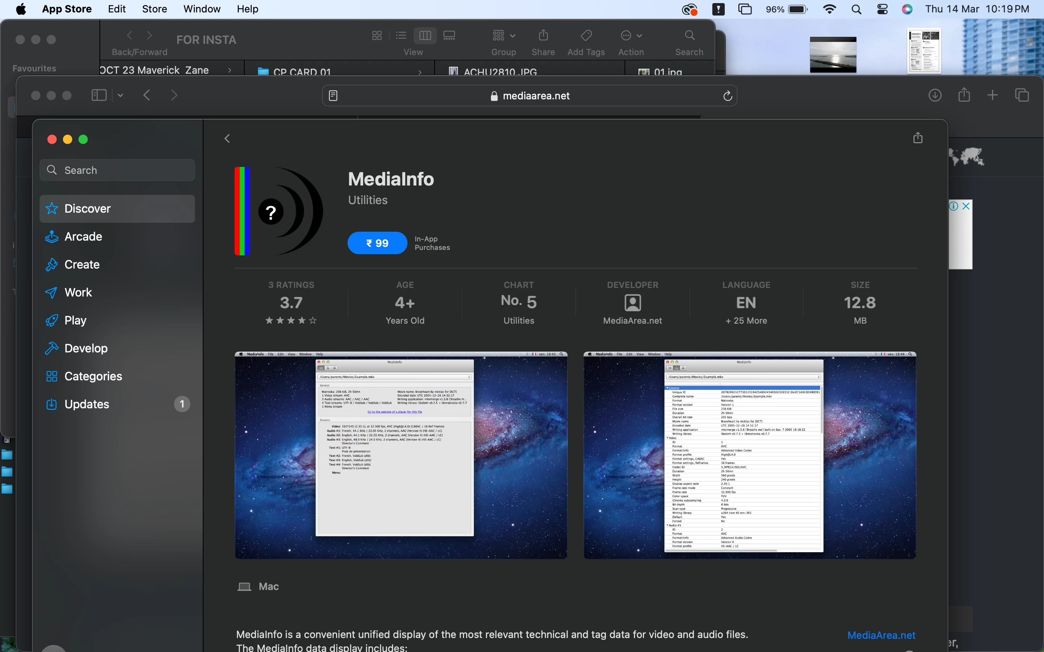Open the Arcade section
This screenshot has height=652, width=1044.
(x=117, y=237)
